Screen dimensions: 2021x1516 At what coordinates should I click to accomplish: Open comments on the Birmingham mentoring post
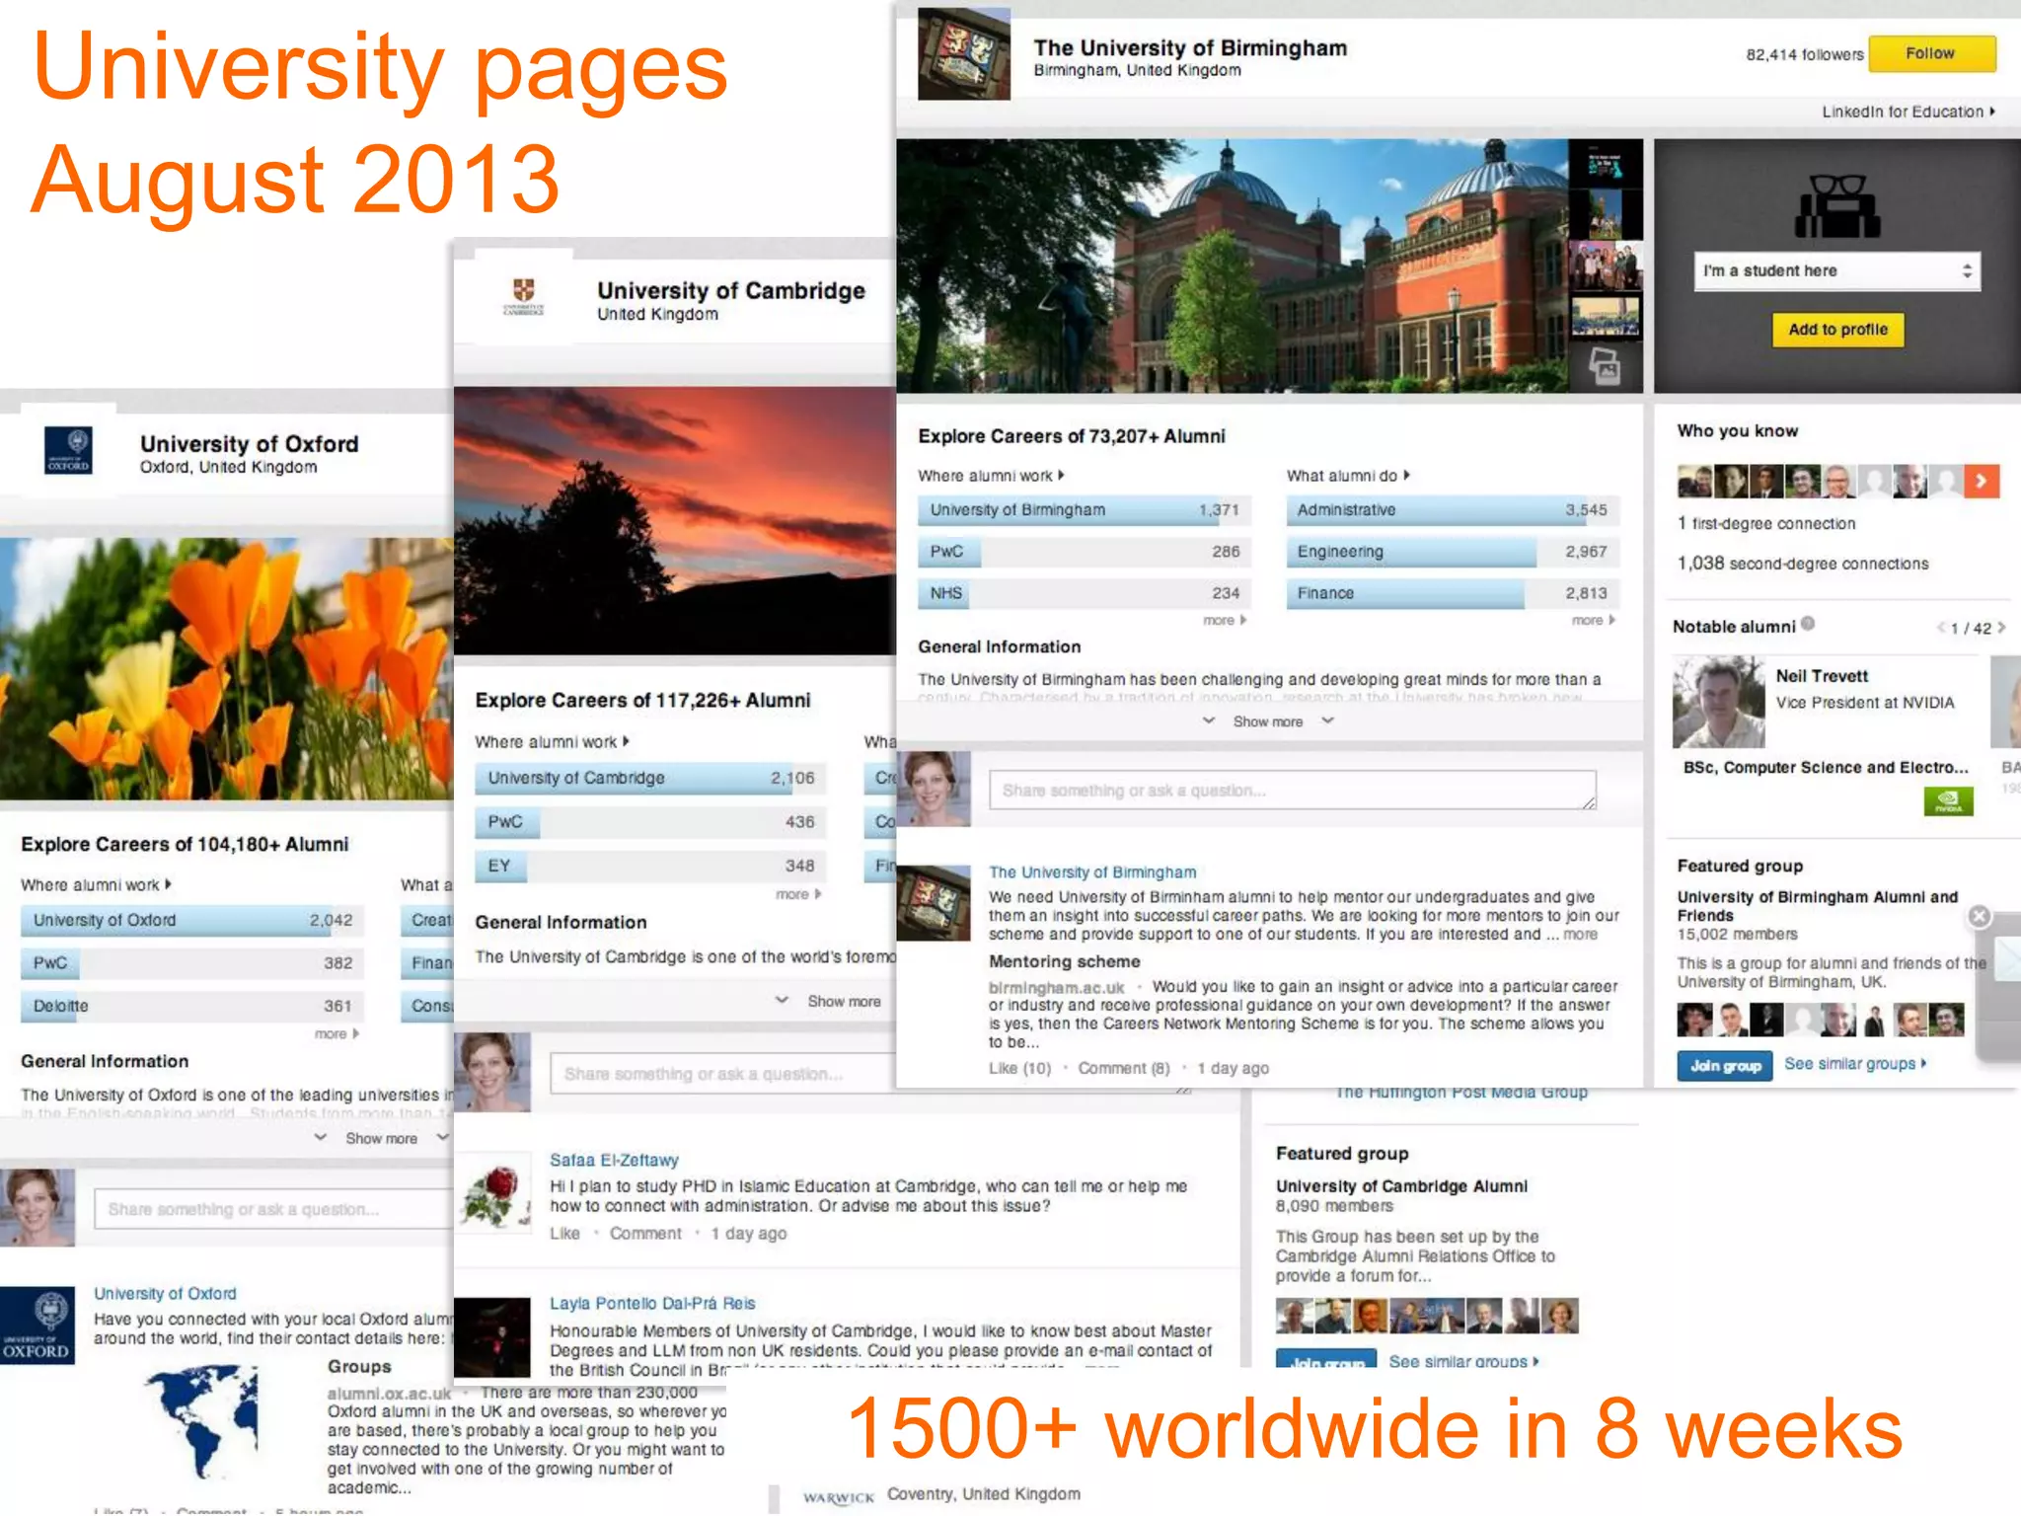tap(1124, 1069)
